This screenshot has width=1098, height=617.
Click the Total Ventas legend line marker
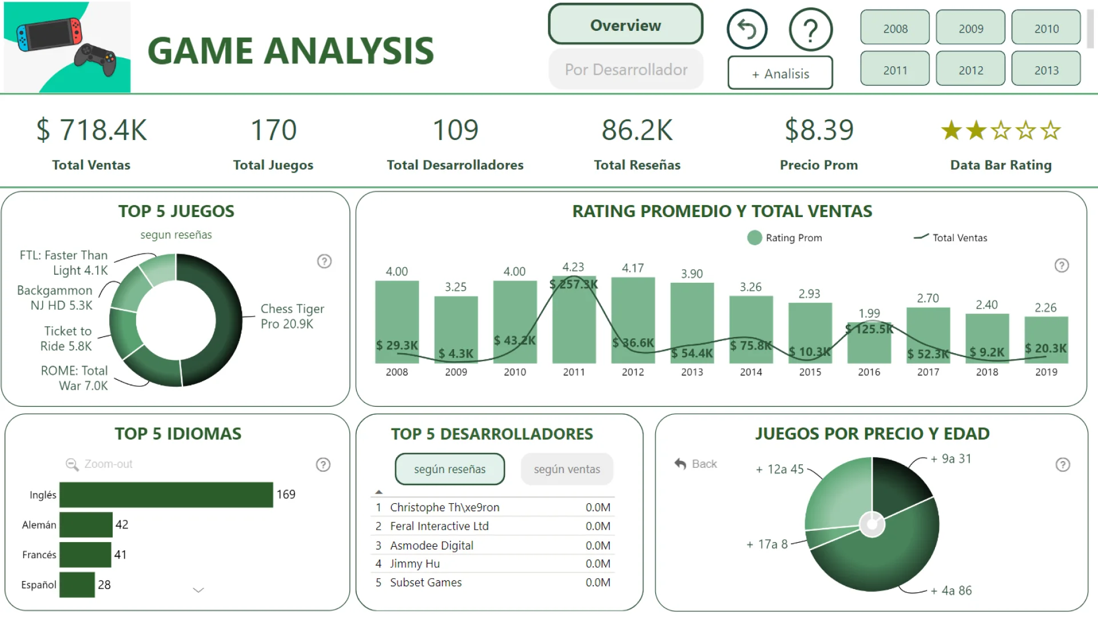tap(921, 237)
